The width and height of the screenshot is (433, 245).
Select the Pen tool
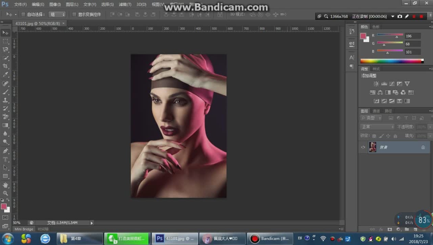point(5,151)
